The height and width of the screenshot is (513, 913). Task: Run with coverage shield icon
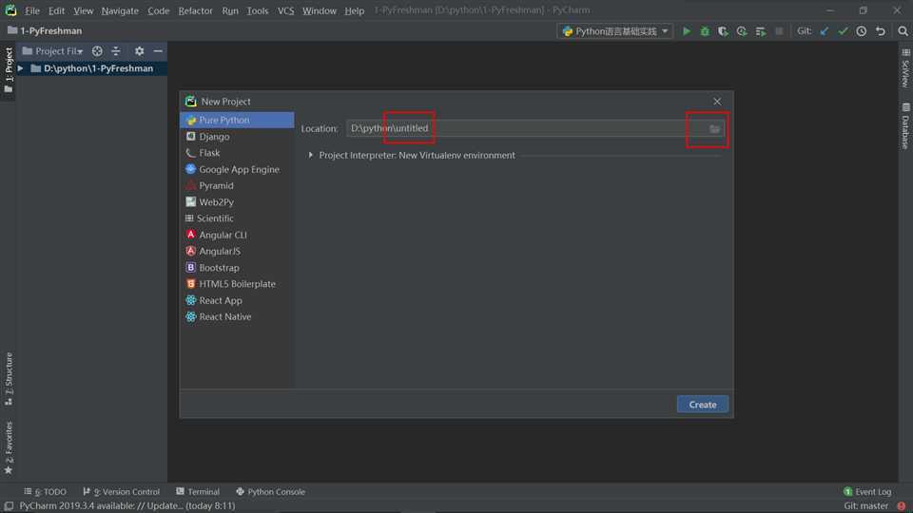[723, 31]
